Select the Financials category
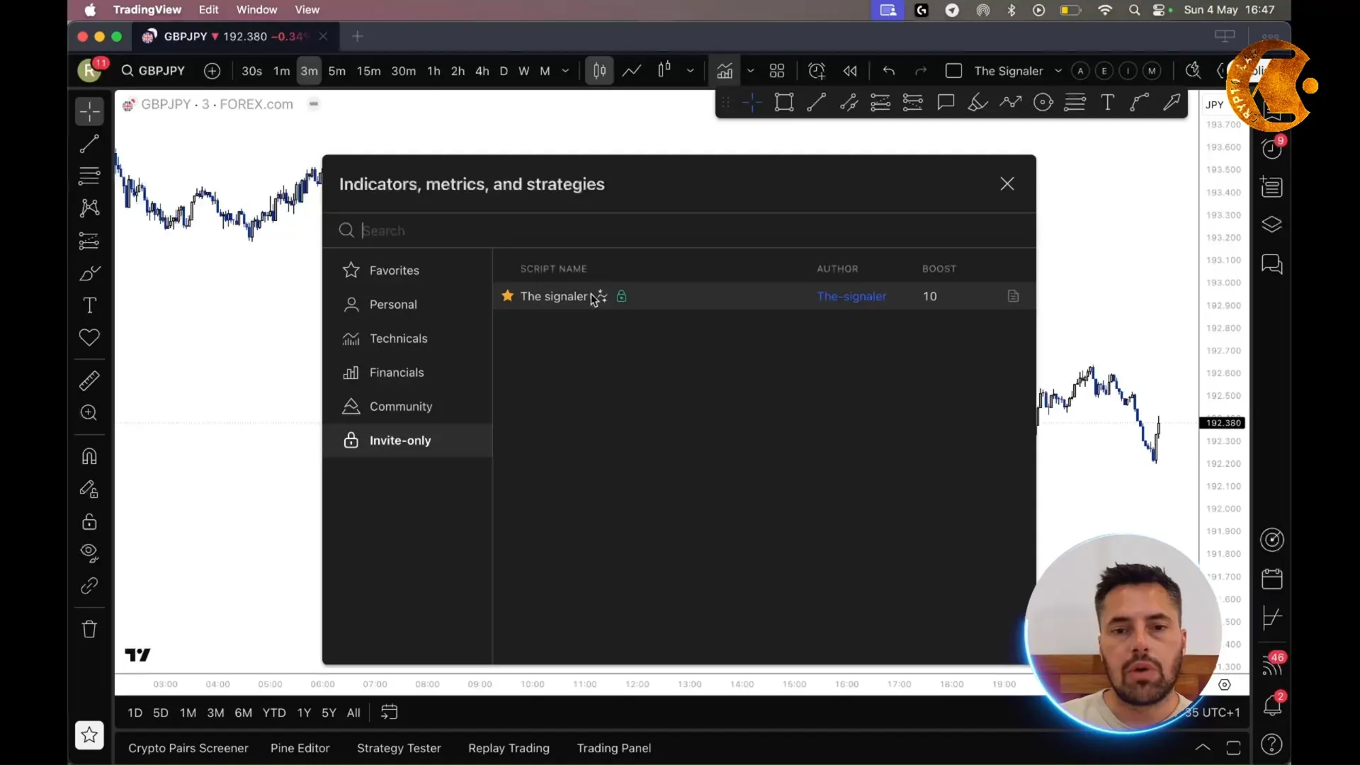Viewport: 1360px width, 765px height. (407, 373)
